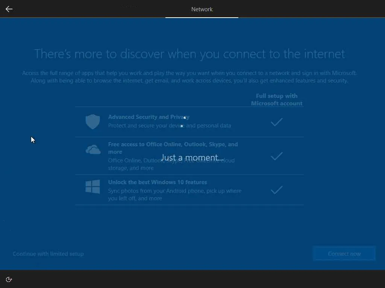Click the checkmark for Advanced Security row
Viewport: 385px width, 288px height.
tap(277, 122)
